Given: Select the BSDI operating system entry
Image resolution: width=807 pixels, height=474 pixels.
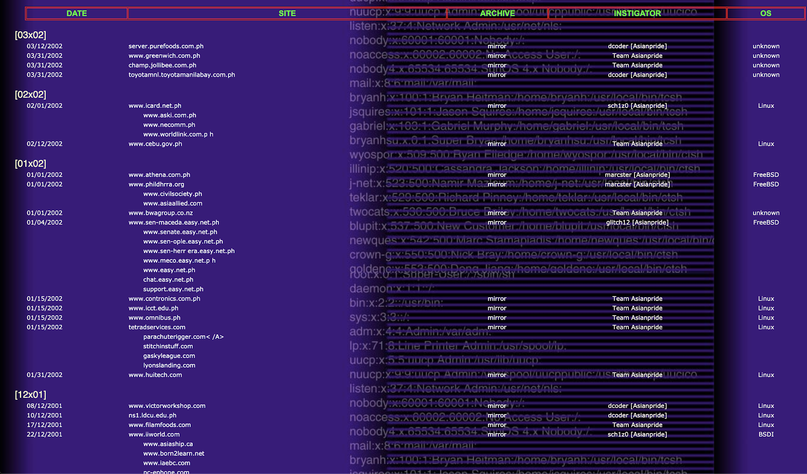Looking at the screenshot, I should coord(766,435).
